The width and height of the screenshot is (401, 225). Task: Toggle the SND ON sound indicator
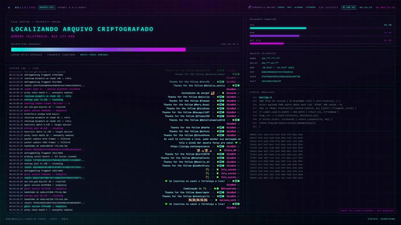349,7
